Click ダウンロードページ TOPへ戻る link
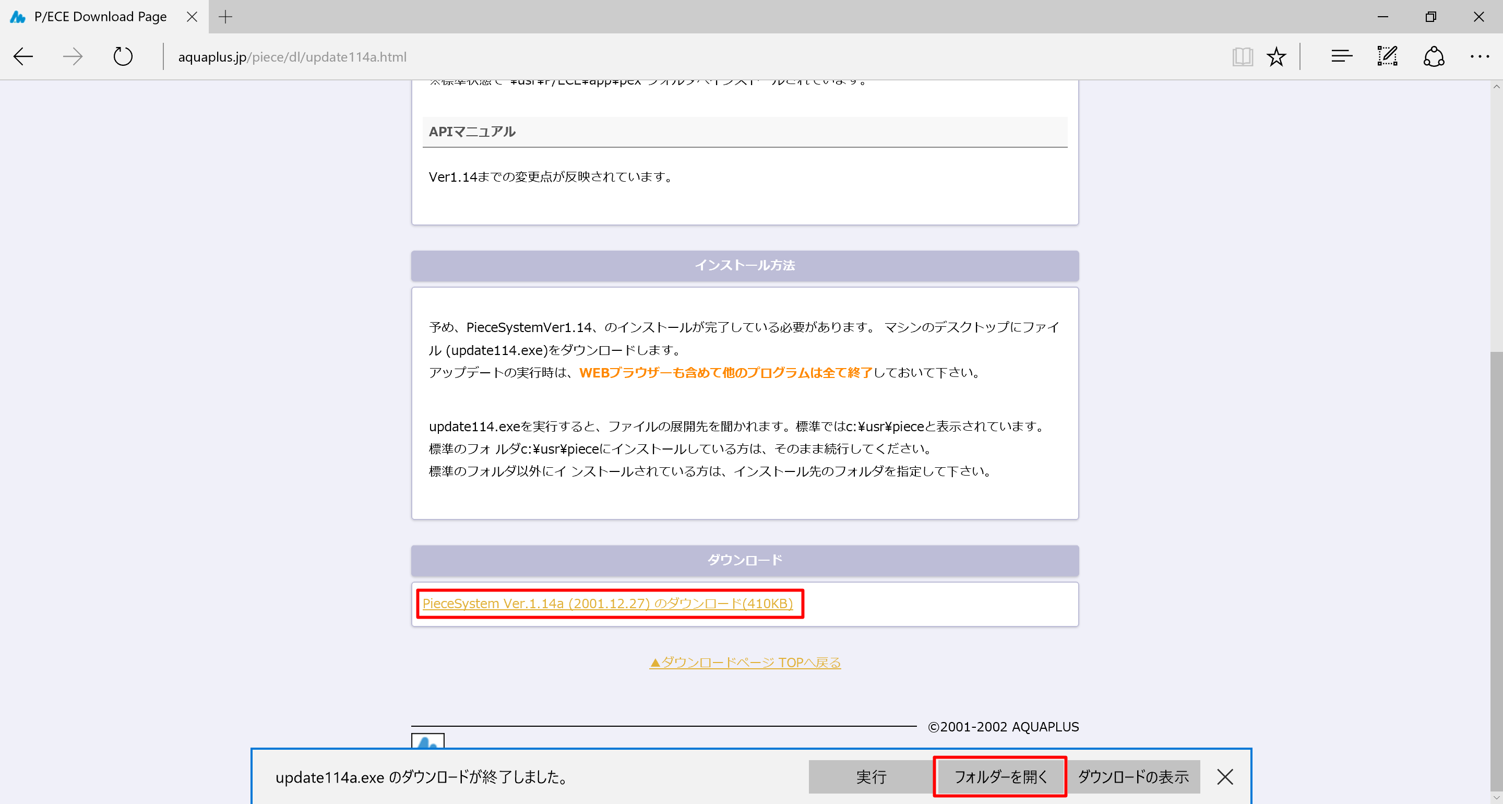The height and width of the screenshot is (804, 1503). [x=745, y=662]
